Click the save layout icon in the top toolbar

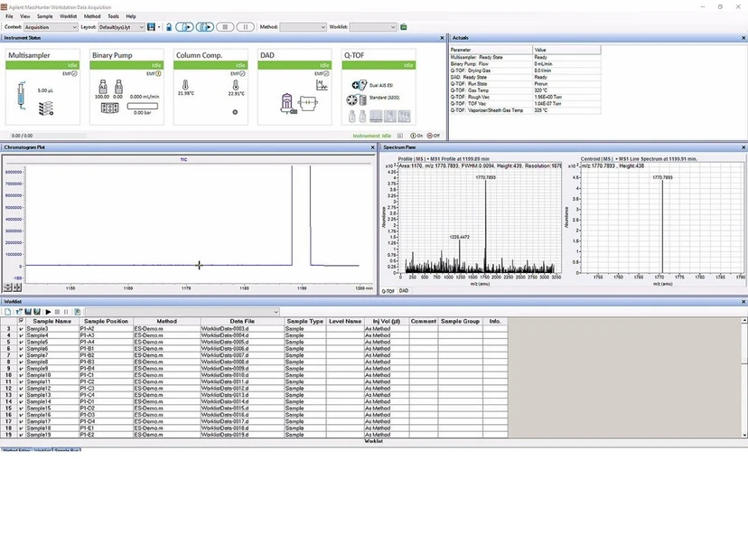[x=151, y=27]
